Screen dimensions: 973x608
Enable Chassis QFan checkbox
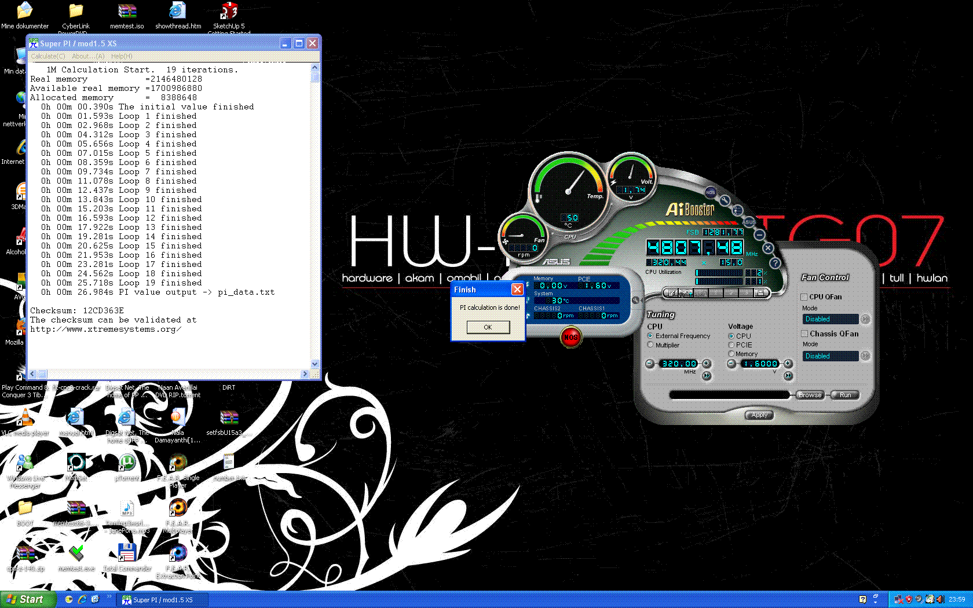pos(804,334)
